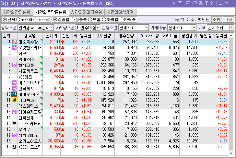The width and height of the screenshot is (236, 158).
Task: Click the +34.09 closing change value
Action: (221, 48)
